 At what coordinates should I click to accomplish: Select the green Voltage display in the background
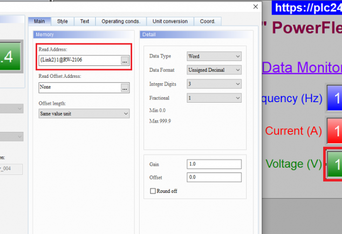334,164
